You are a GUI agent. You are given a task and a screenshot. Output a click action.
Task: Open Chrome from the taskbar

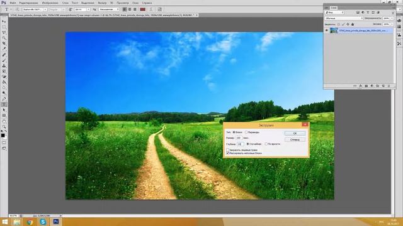click(30, 222)
